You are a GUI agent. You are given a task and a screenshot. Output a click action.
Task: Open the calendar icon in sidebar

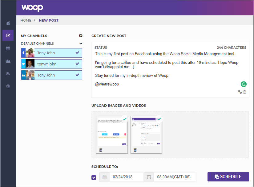[x=8, y=48]
